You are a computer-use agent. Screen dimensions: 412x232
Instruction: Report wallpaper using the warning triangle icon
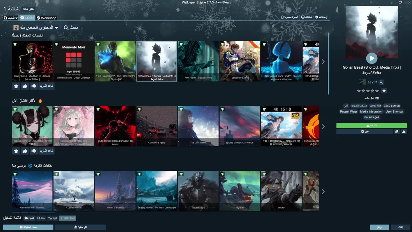tap(404, 131)
